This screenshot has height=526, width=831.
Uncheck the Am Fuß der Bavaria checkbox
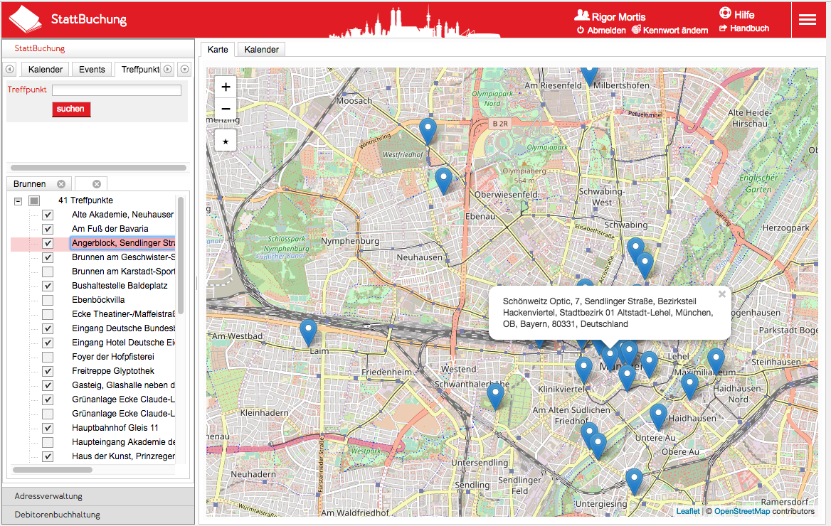(48, 229)
